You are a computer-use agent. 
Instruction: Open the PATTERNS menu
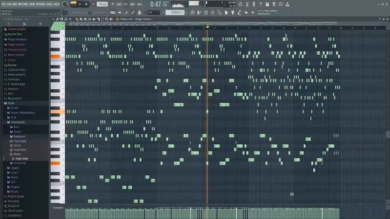pos(23,4)
